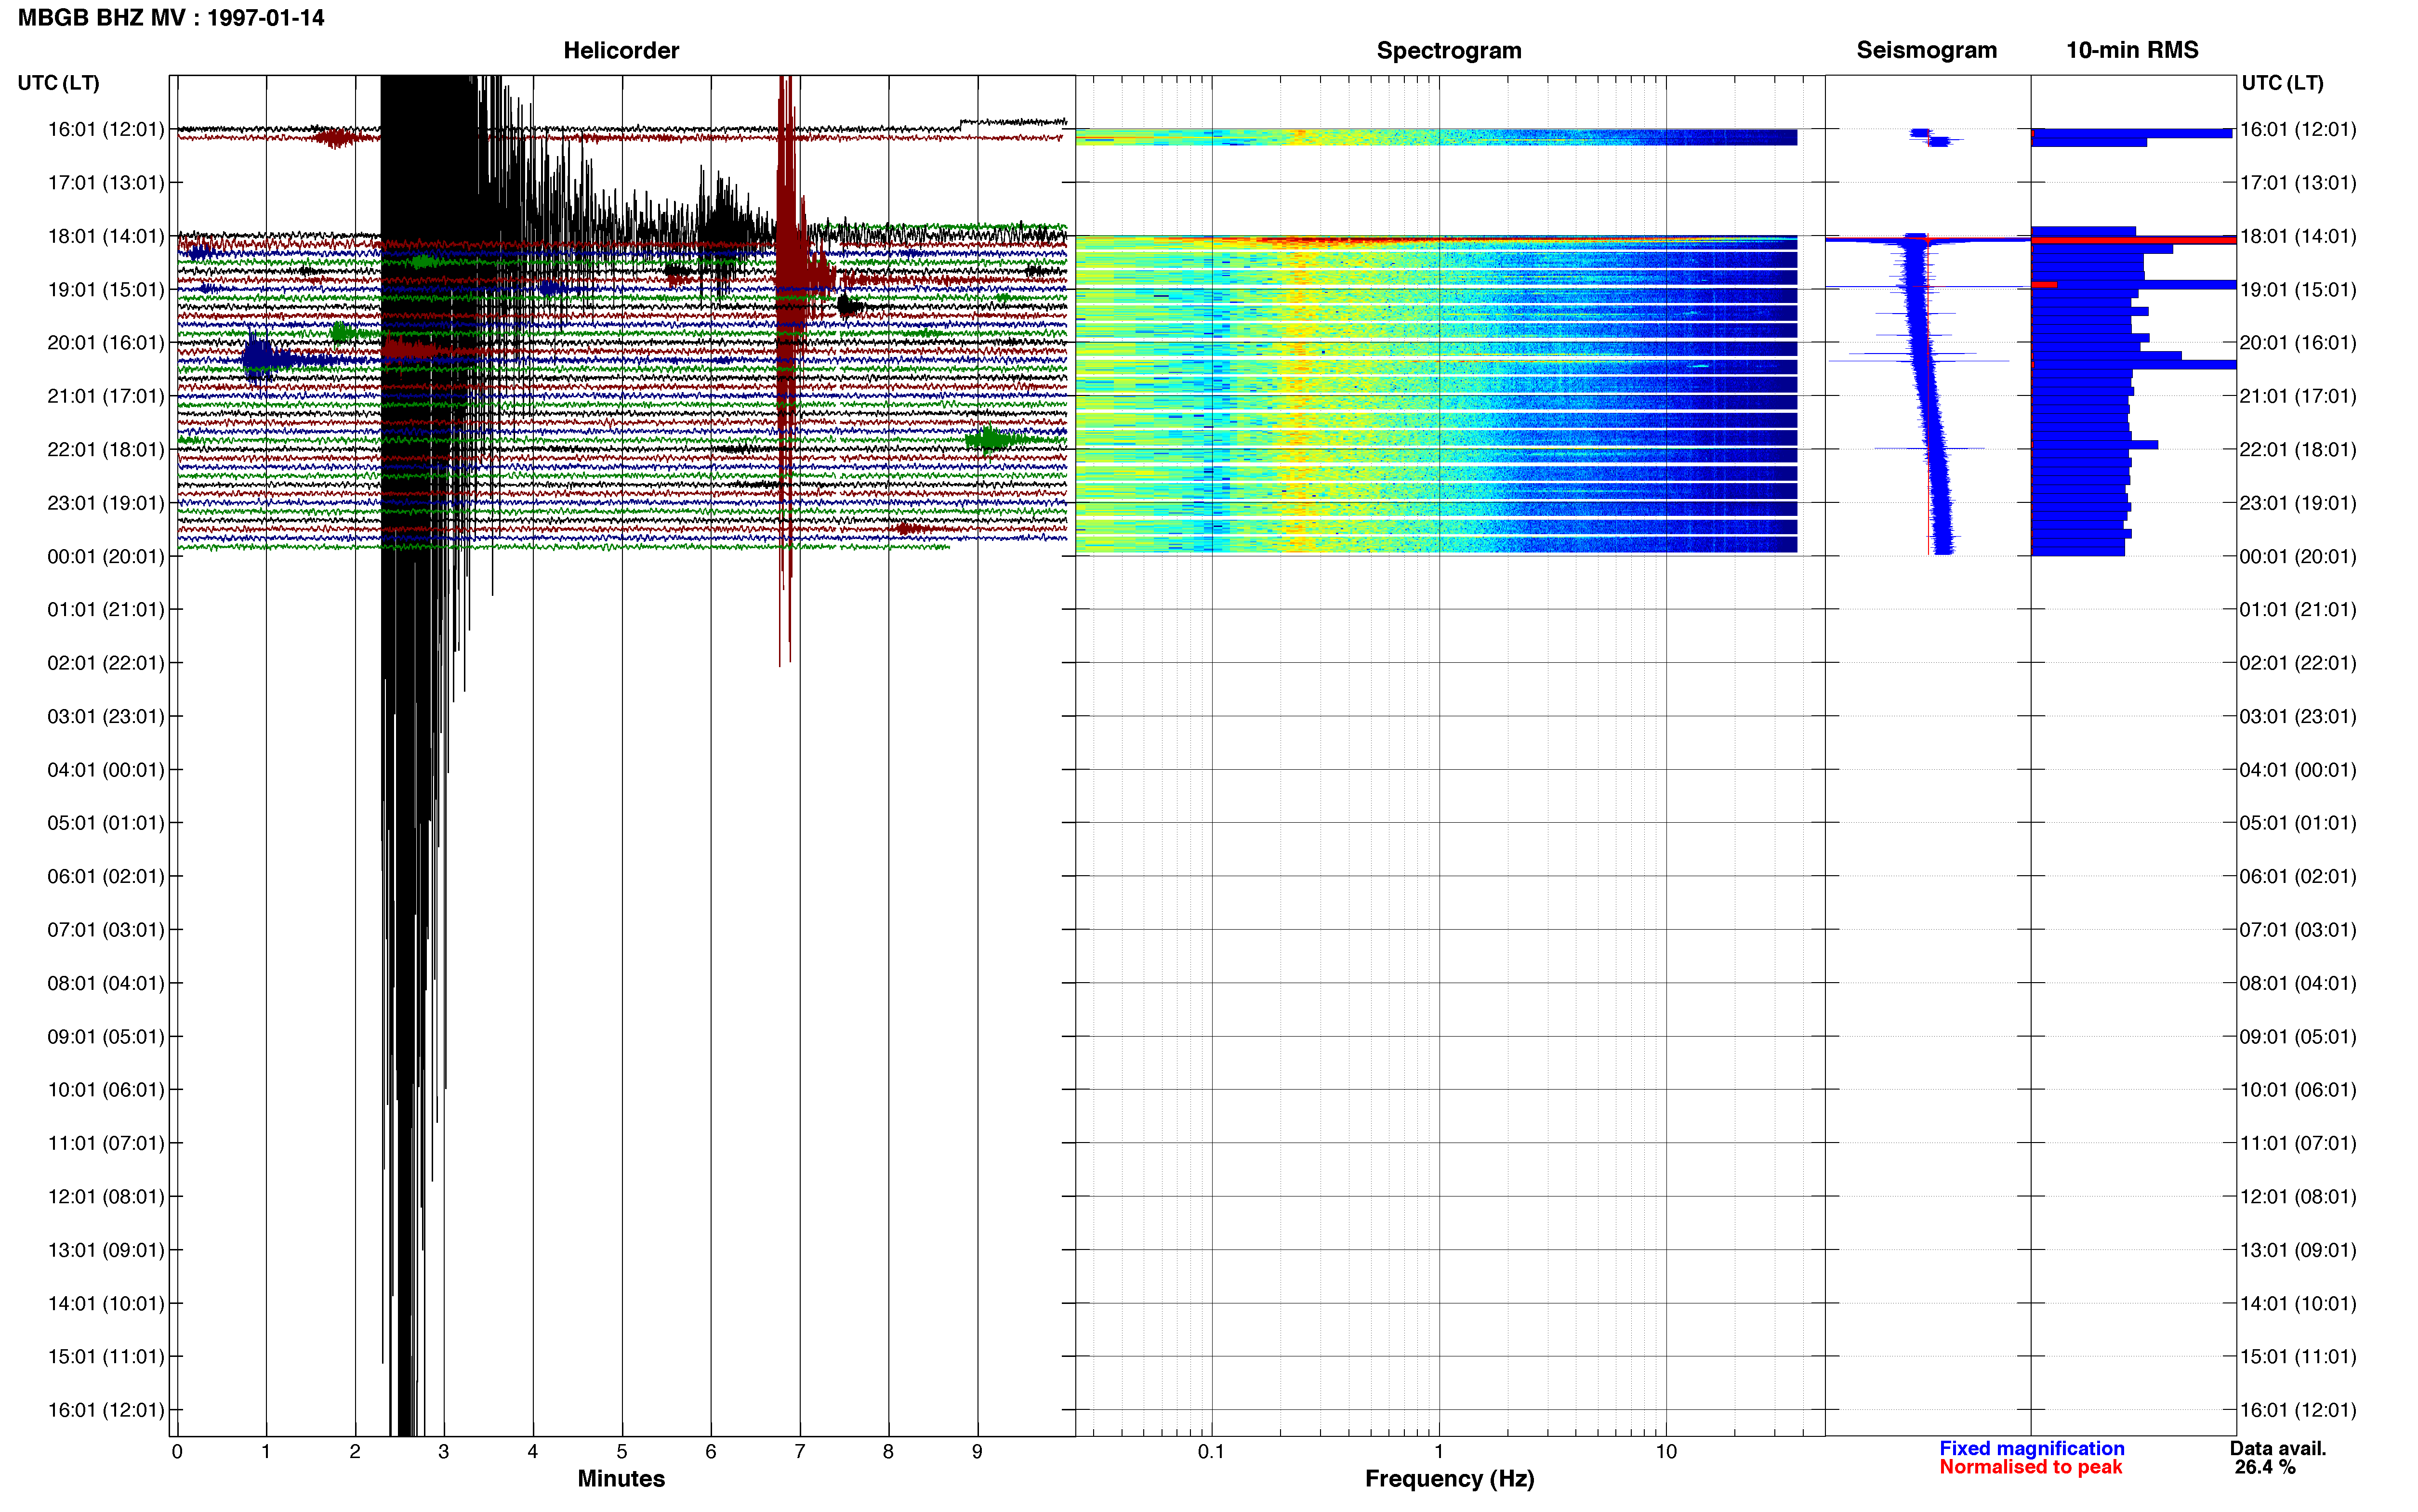The width and height of the screenshot is (2418, 1512).
Task: Click the right 'UTC (LT)' axis label
Action: [2282, 83]
